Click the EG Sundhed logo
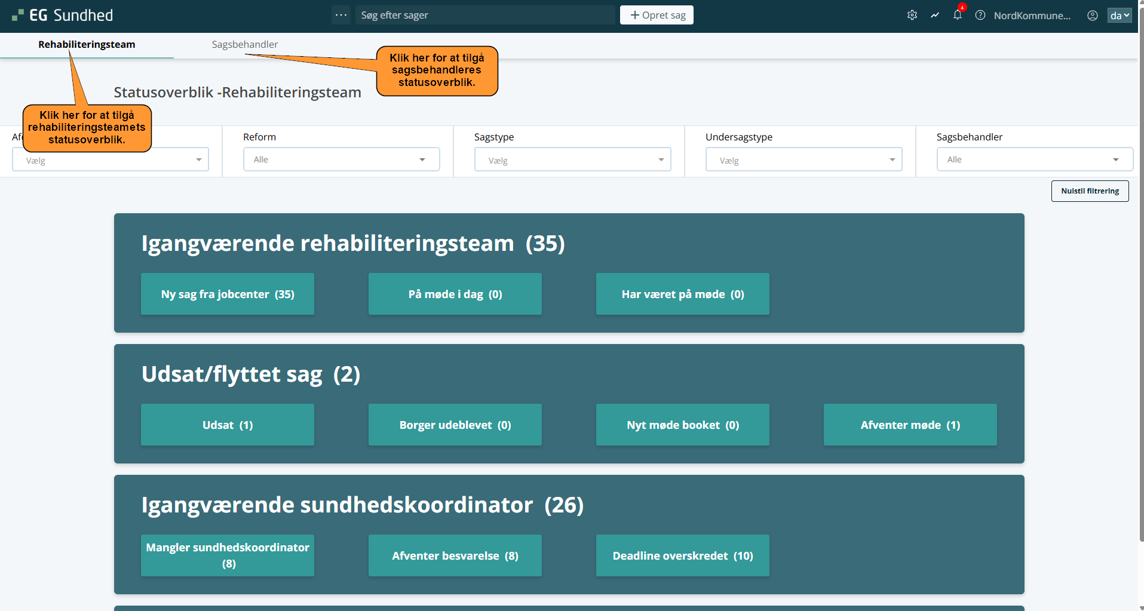Image resolution: width=1144 pixels, height=611 pixels. [63, 16]
